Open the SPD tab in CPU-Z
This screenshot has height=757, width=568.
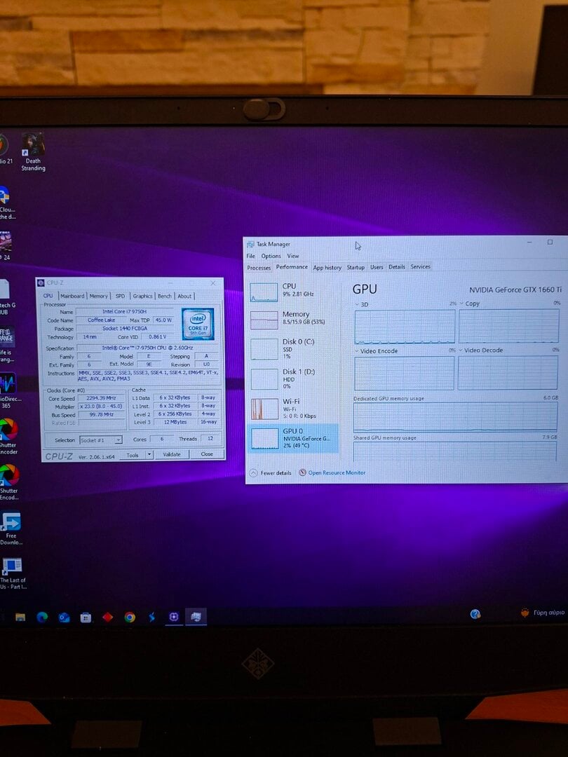(120, 296)
